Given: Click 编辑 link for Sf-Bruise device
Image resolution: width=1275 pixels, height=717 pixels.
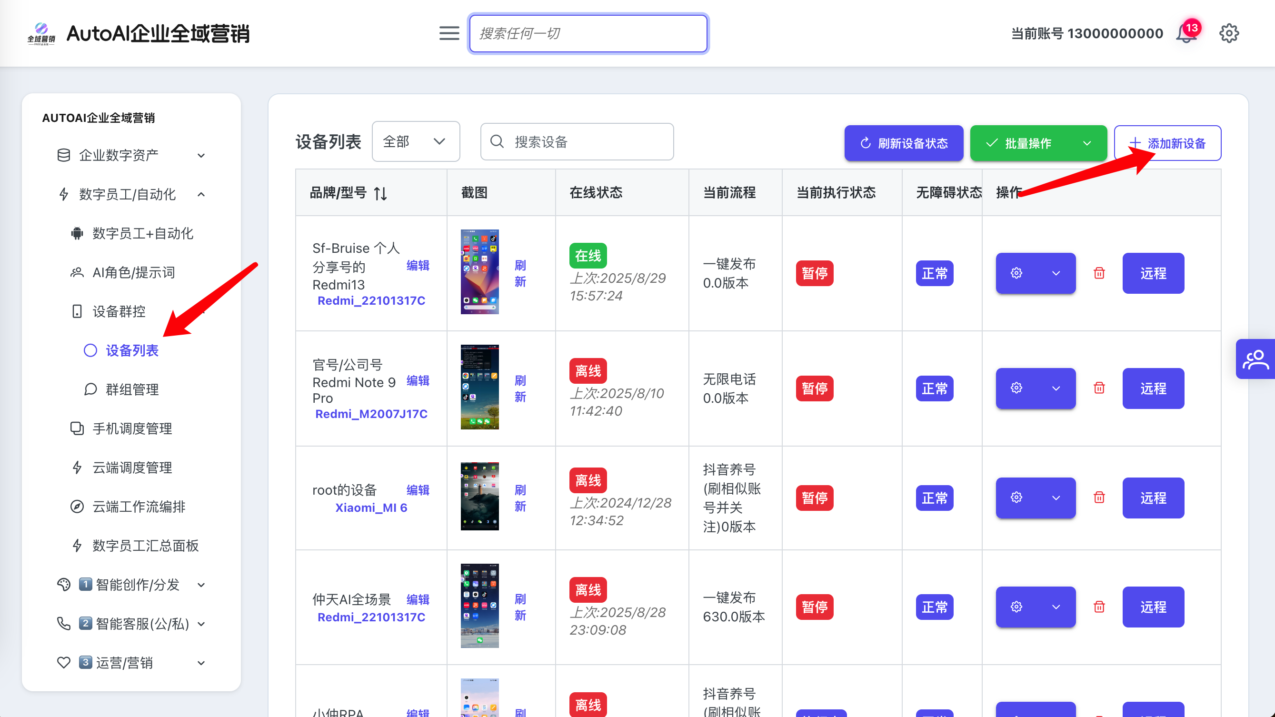Looking at the screenshot, I should tap(418, 266).
